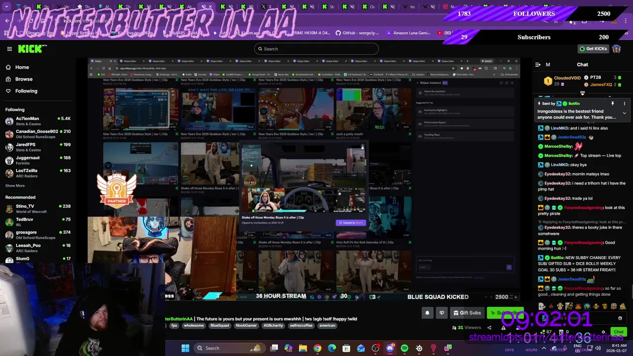The image size is (633, 356).
Task: Open the Windows Start menu
Action: [185, 348]
